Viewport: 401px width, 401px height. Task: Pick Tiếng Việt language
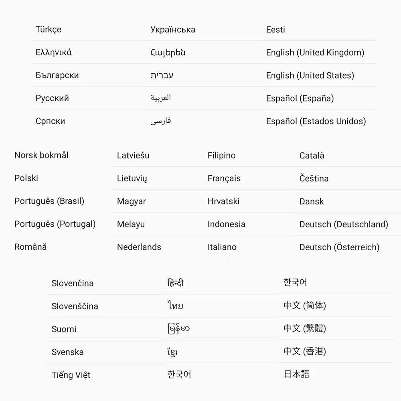click(71, 375)
